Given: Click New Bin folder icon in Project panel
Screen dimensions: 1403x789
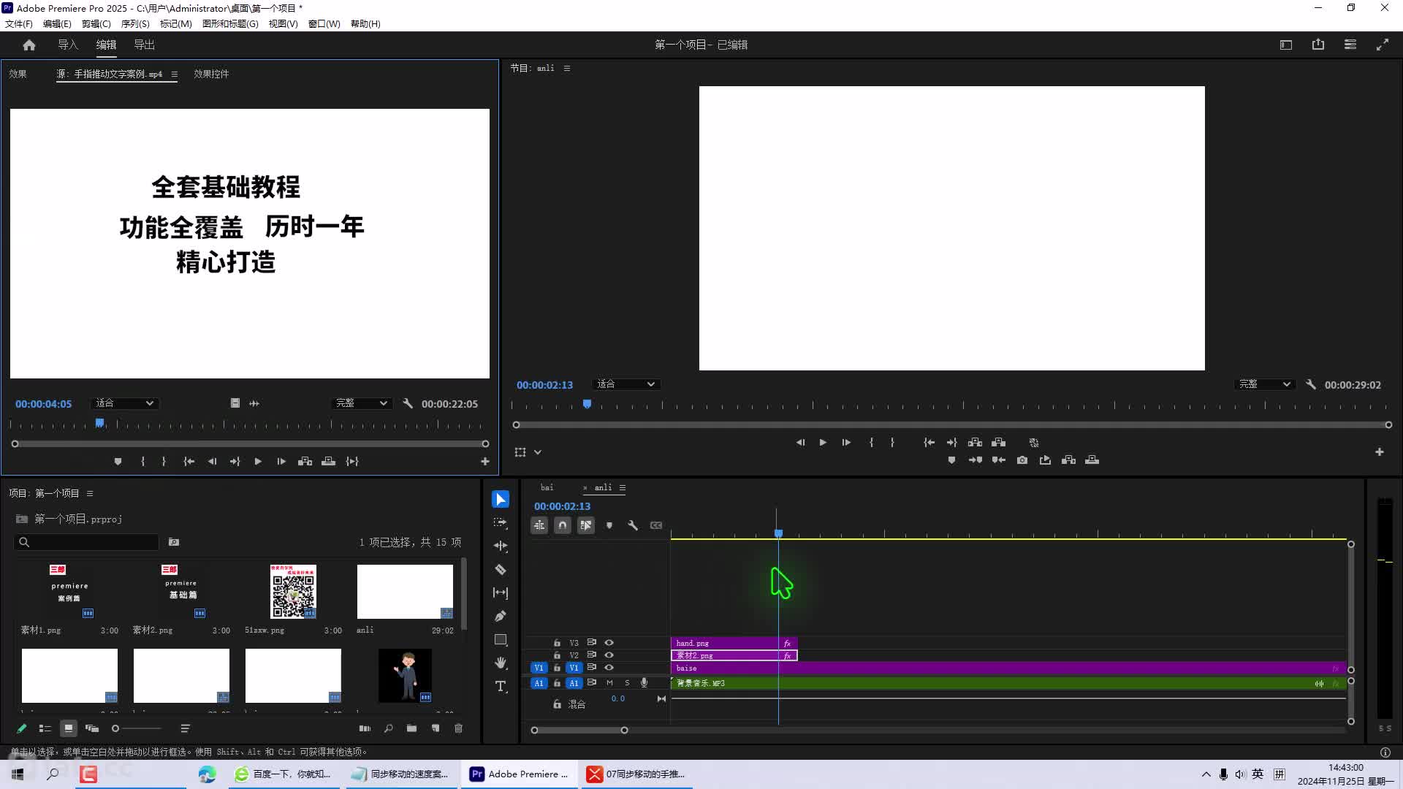Looking at the screenshot, I should [412, 728].
